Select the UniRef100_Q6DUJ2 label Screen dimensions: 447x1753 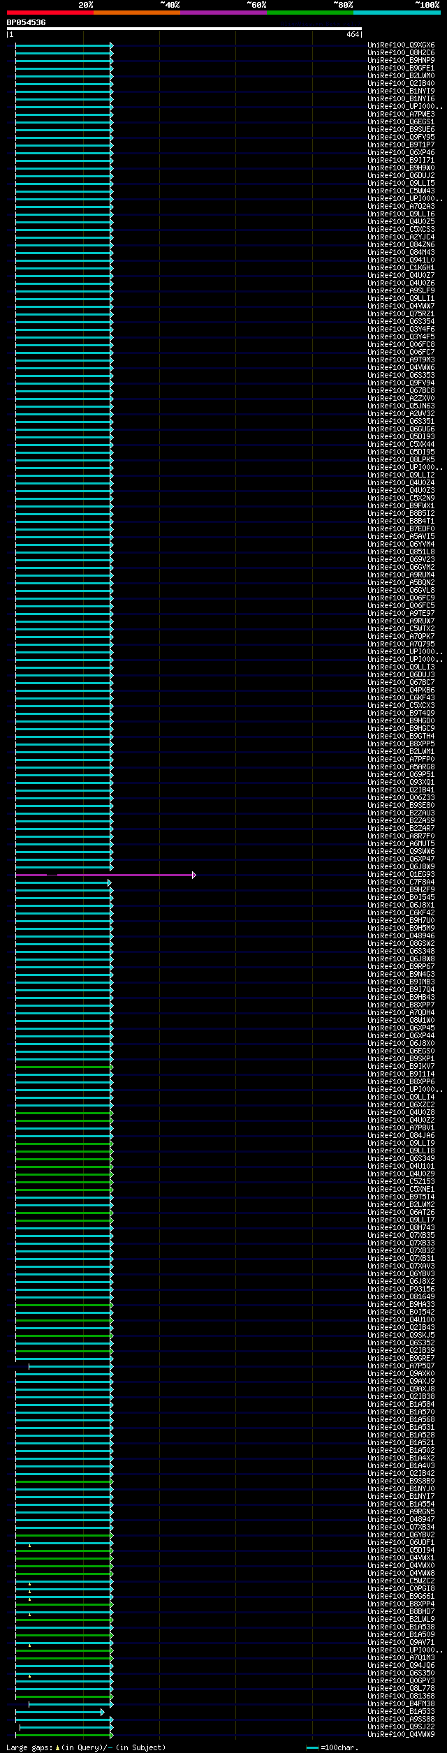[401, 176]
